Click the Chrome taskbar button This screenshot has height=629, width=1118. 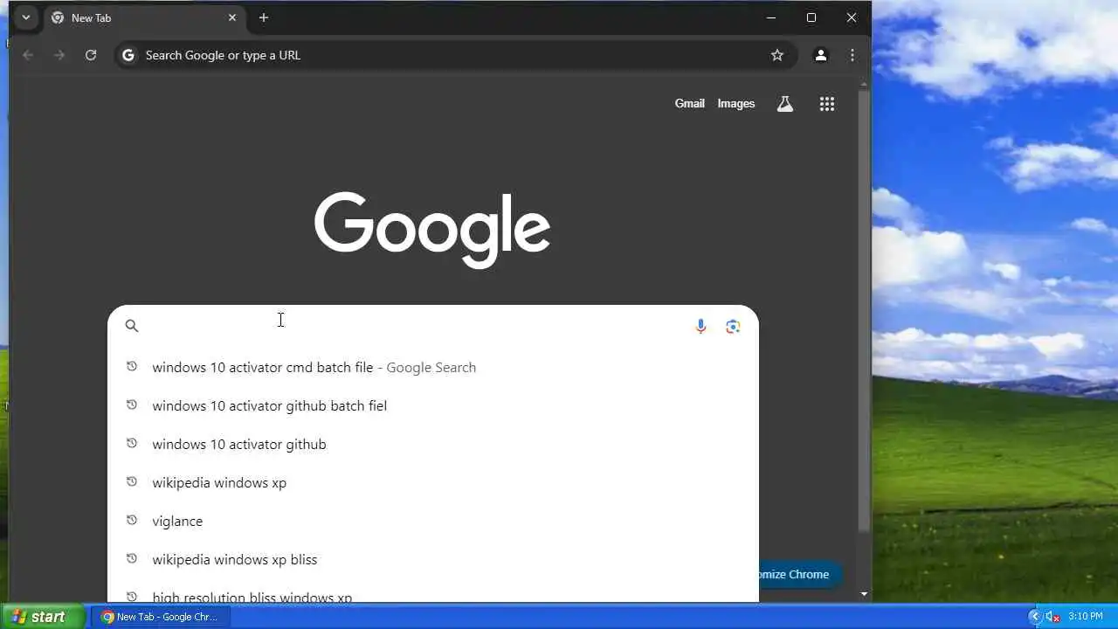pyautogui.click(x=160, y=617)
